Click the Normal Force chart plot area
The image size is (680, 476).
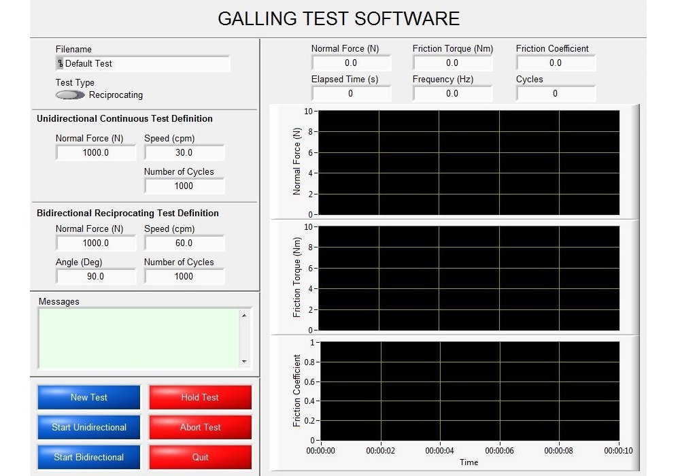click(x=469, y=163)
